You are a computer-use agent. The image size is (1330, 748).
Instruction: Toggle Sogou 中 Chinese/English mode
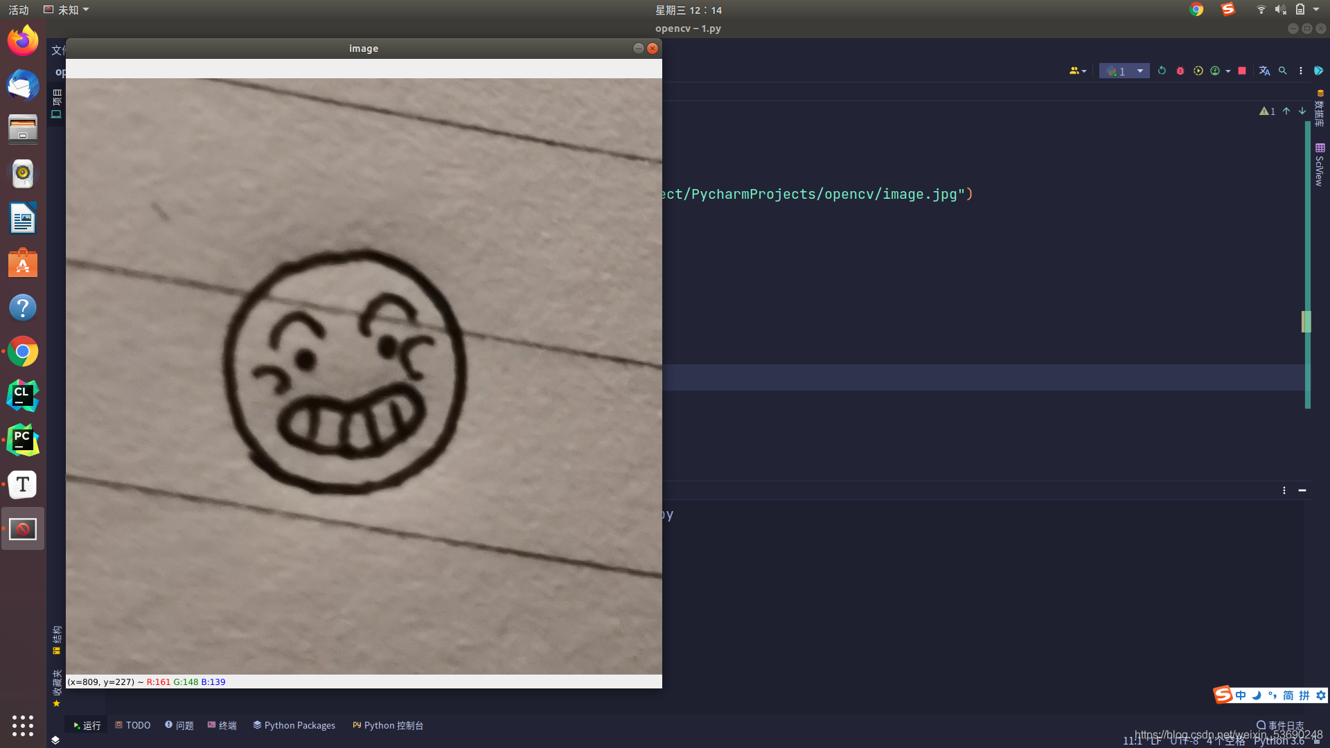click(x=1241, y=695)
